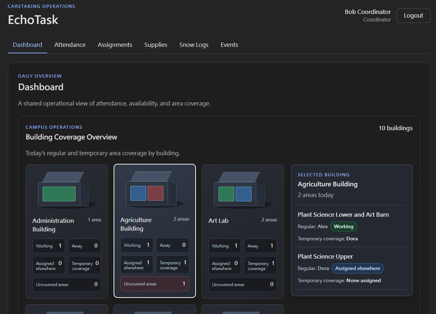Click the Working stat in Administration Building
This screenshot has width=436, height=314.
49,246
